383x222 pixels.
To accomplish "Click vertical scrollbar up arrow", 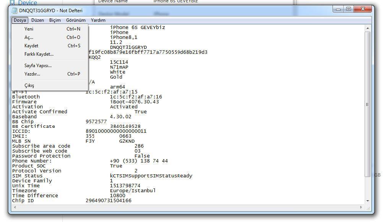I will pyautogui.click(x=368, y=28).
